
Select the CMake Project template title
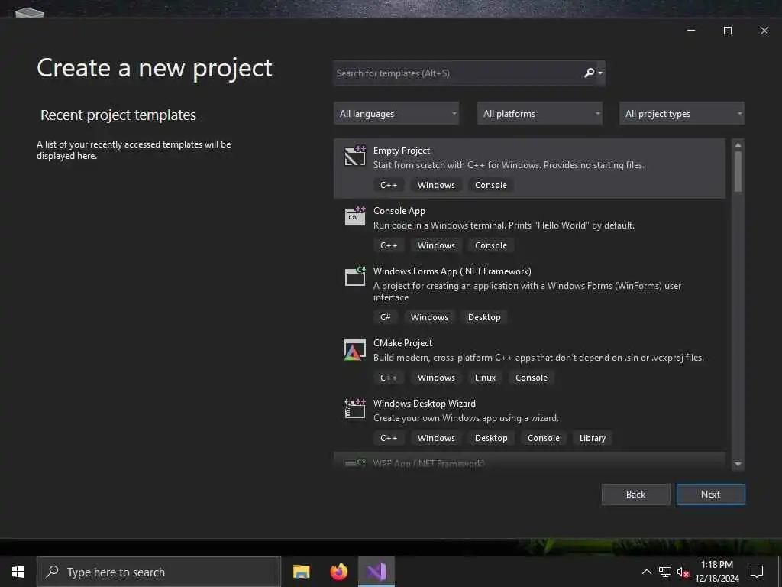[402, 343]
